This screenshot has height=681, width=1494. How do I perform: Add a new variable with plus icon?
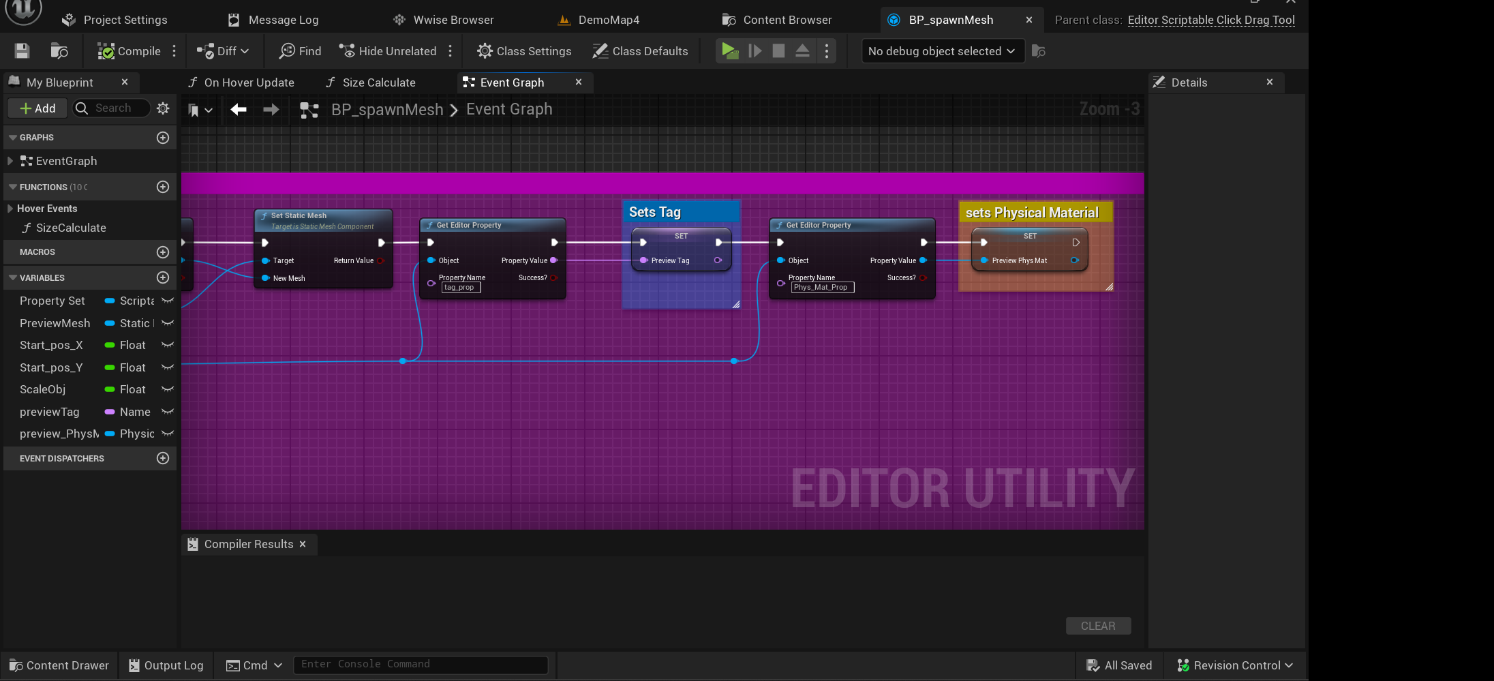pos(163,277)
